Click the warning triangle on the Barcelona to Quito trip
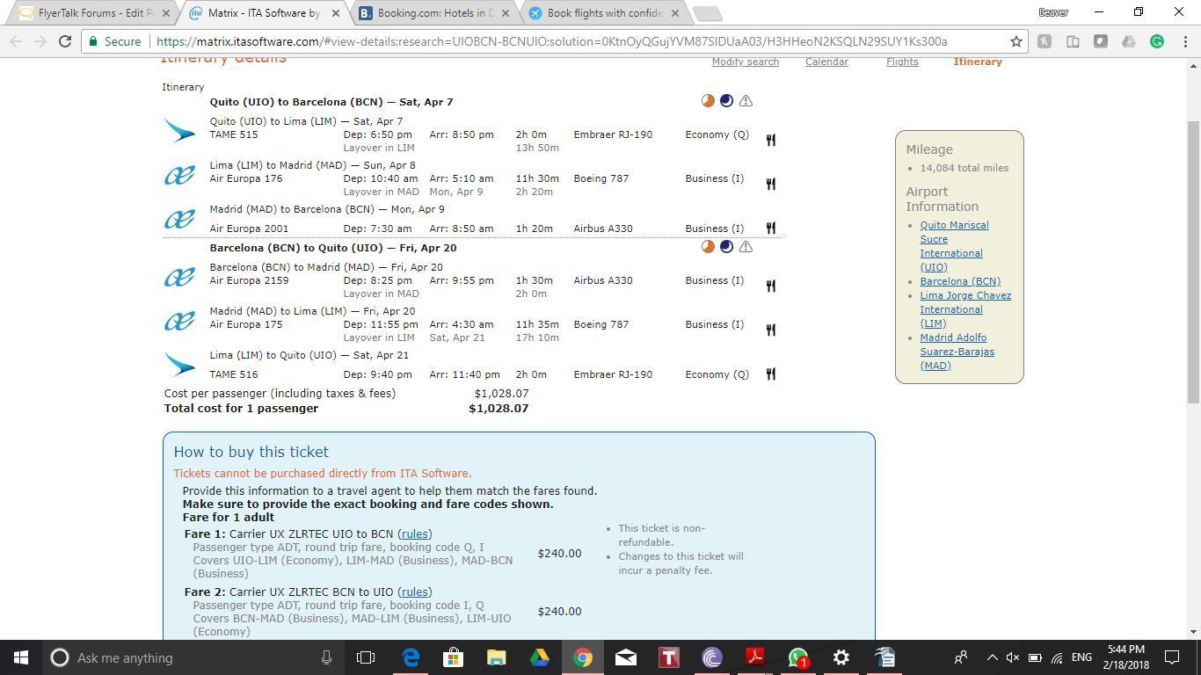The width and height of the screenshot is (1201, 675). [x=746, y=247]
